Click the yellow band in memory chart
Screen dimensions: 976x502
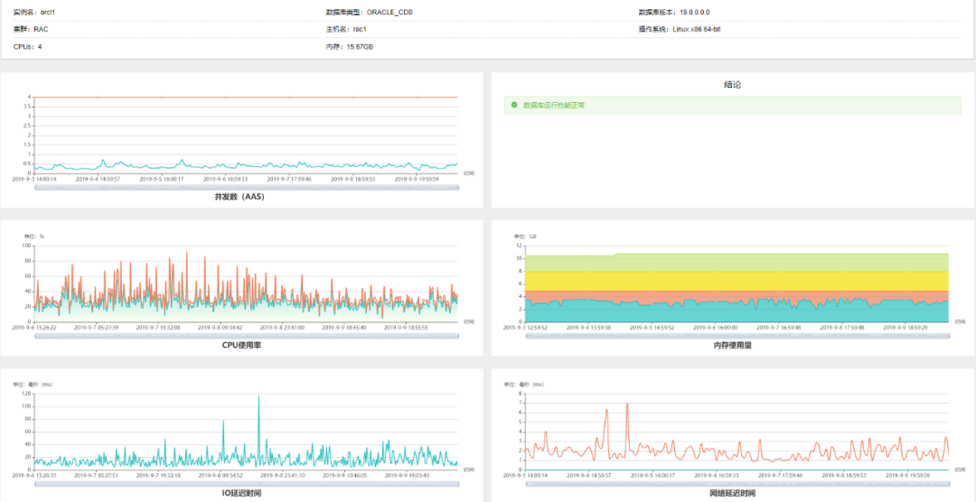737,281
